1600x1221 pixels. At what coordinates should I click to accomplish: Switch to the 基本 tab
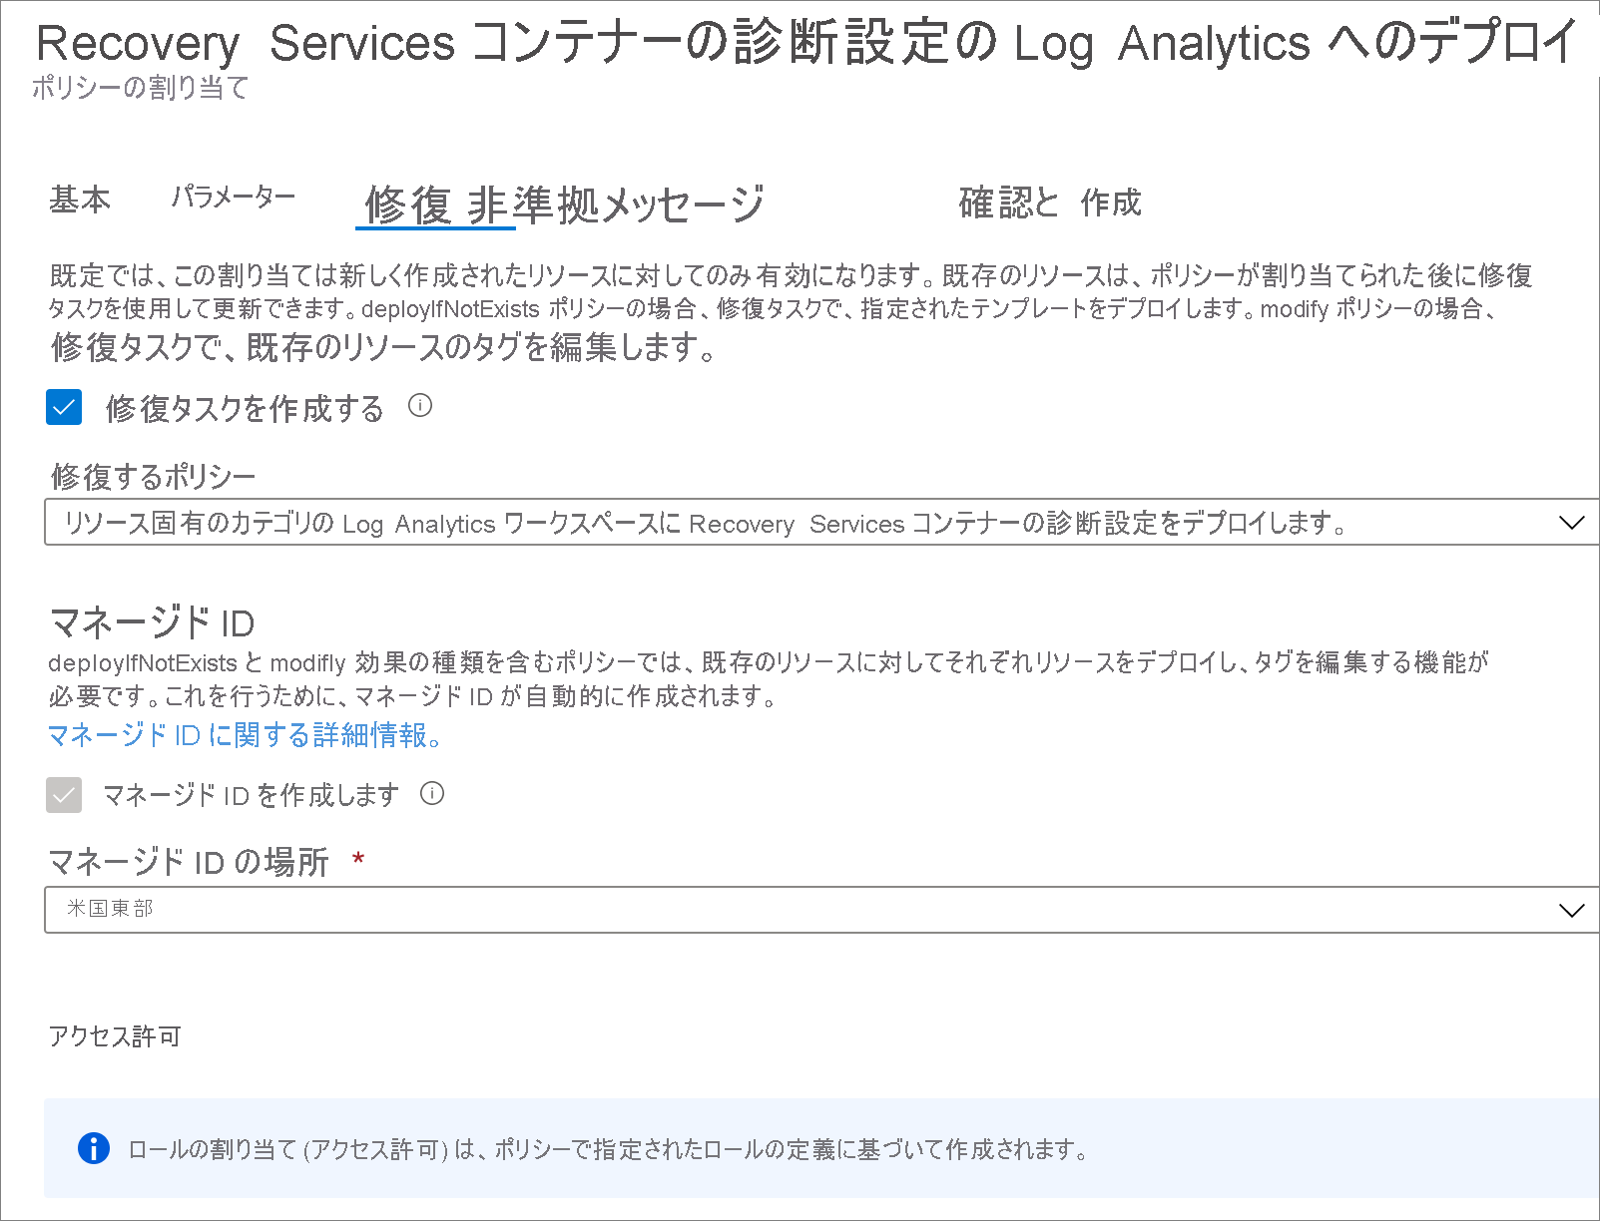pos(80,200)
